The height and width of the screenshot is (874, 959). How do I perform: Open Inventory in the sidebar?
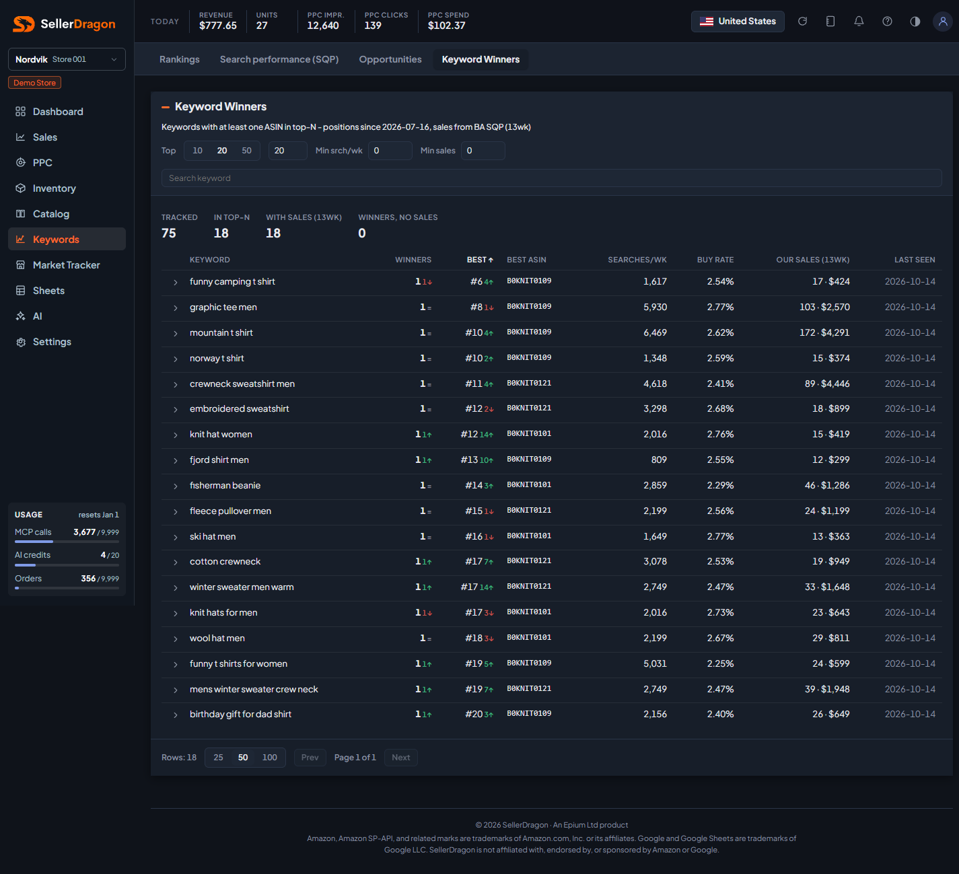[67, 188]
